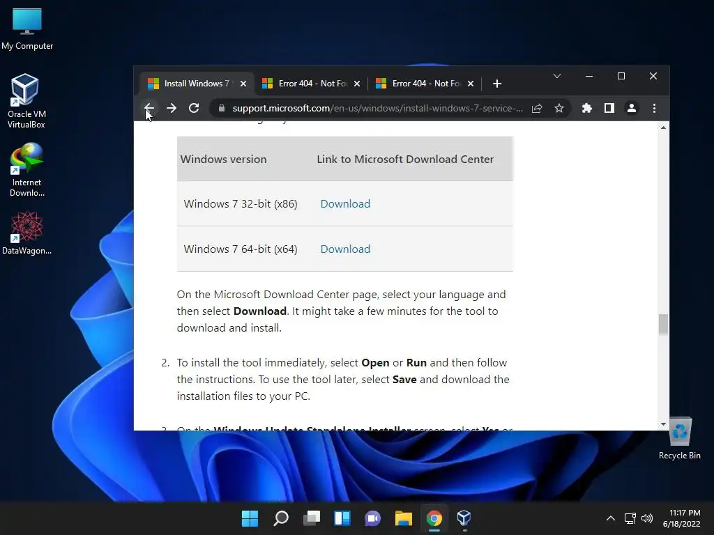Open taskbar Search

coord(281,518)
